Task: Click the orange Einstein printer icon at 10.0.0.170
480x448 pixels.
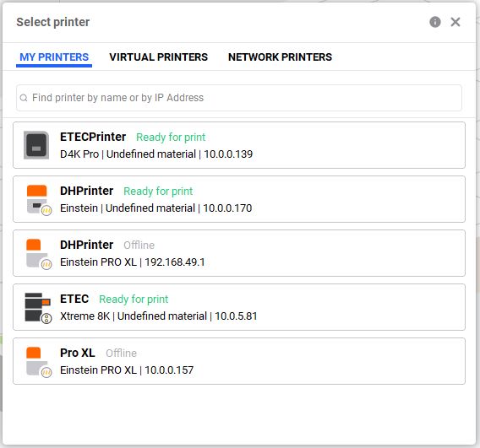Action: coord(39,200)
